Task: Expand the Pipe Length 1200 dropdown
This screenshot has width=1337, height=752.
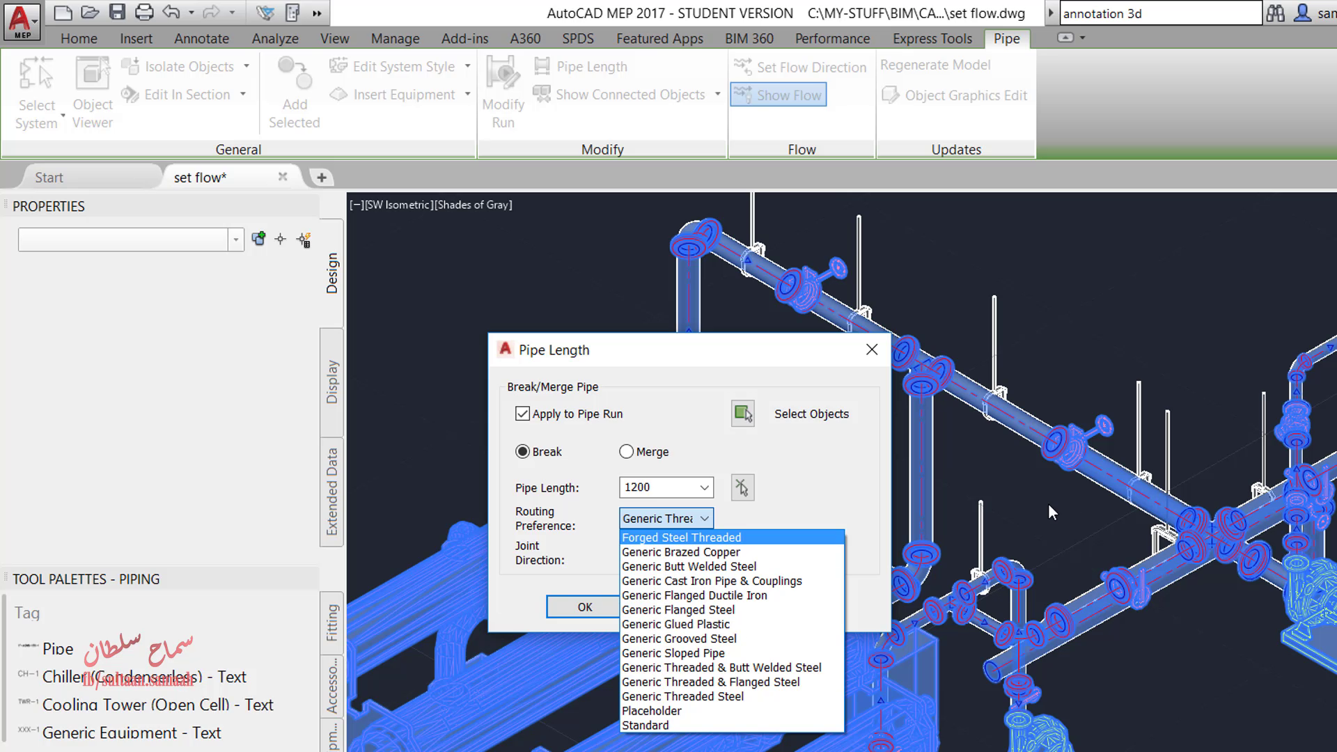Action: 704,487
